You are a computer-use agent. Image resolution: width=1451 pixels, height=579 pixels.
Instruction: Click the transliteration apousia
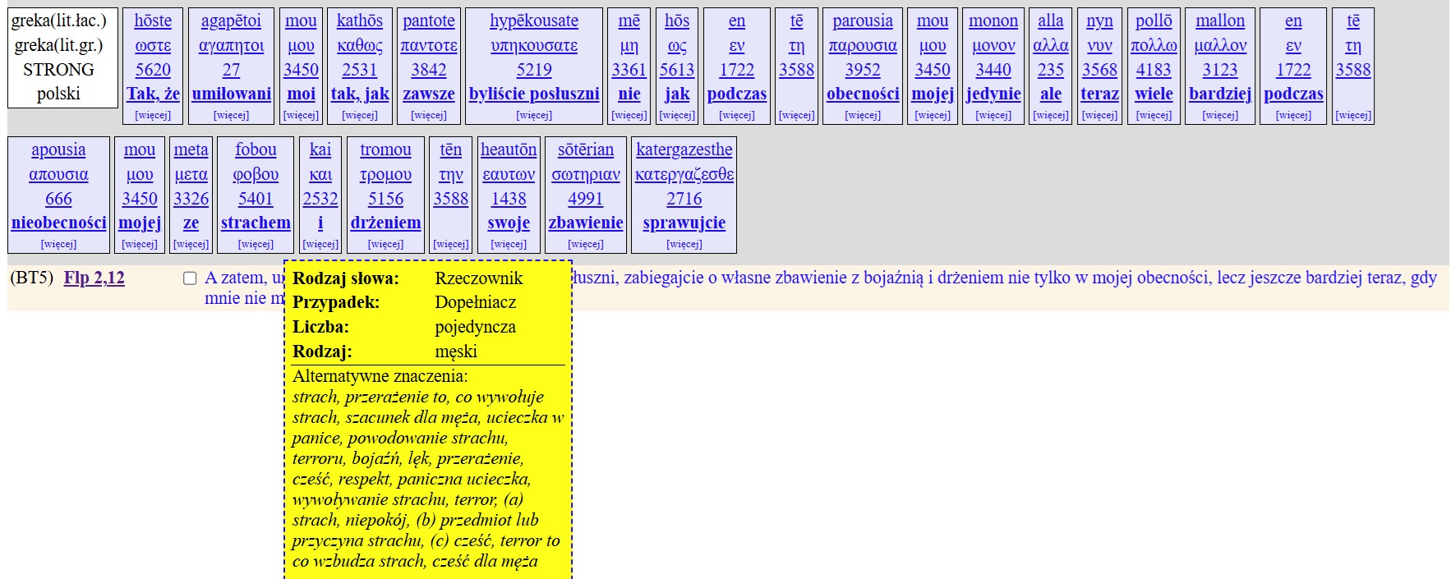tap(58, 149)
